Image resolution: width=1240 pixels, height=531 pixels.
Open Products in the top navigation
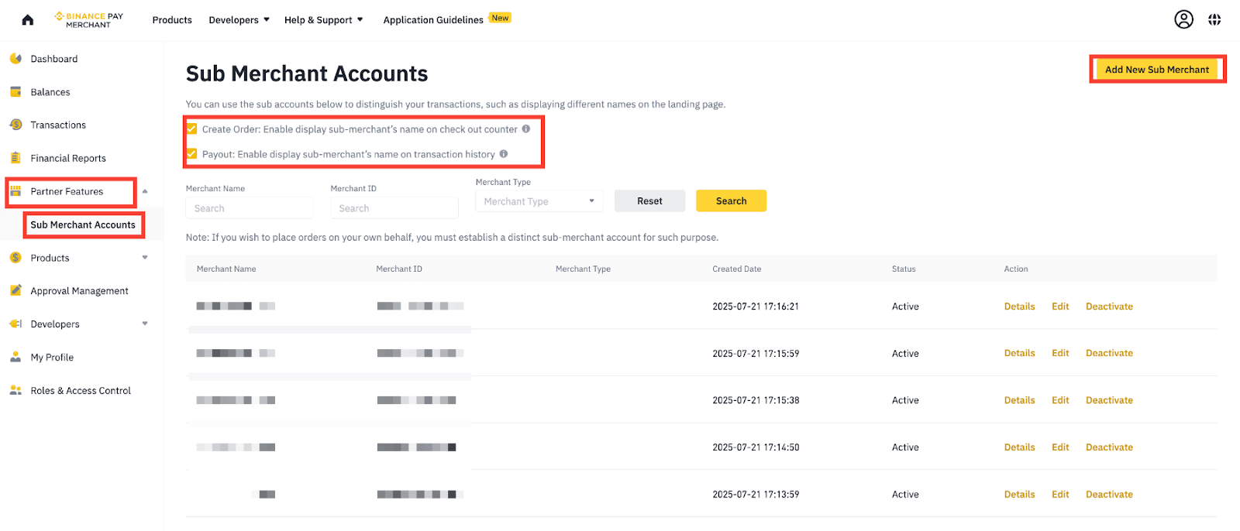click(172, 20)
